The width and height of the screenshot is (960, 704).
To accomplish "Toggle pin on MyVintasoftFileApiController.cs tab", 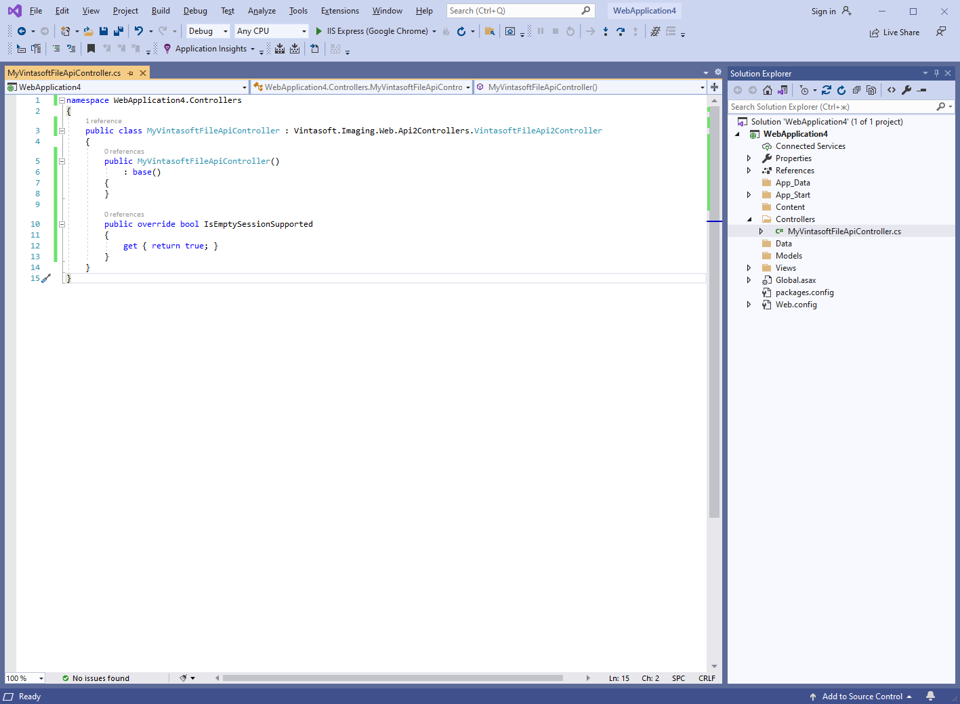I will pyautogui.click(x=131, y=73).
